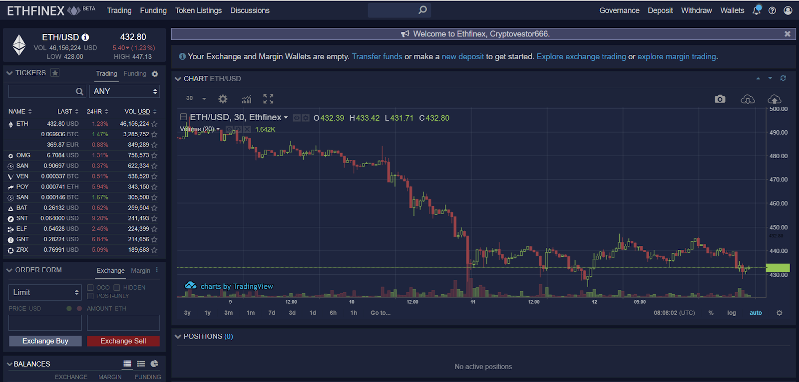Show balances in the compact list view

coord(141,364)
